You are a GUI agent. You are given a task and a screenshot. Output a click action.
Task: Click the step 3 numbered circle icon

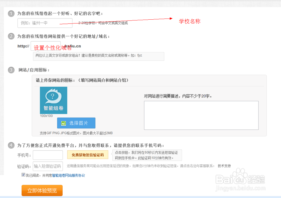[11, 70]
